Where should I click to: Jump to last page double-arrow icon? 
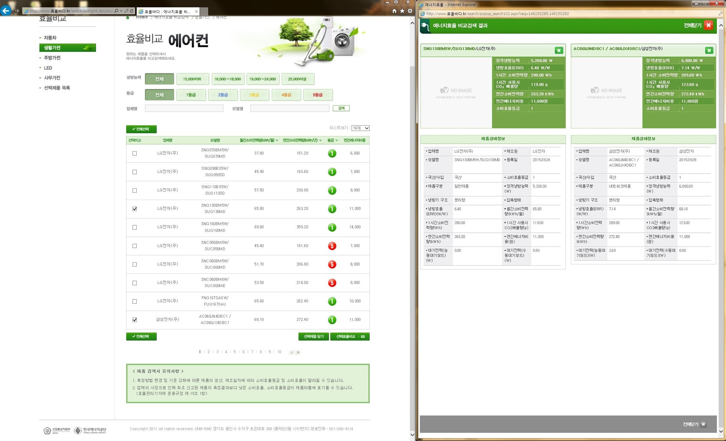click(298, 352)
